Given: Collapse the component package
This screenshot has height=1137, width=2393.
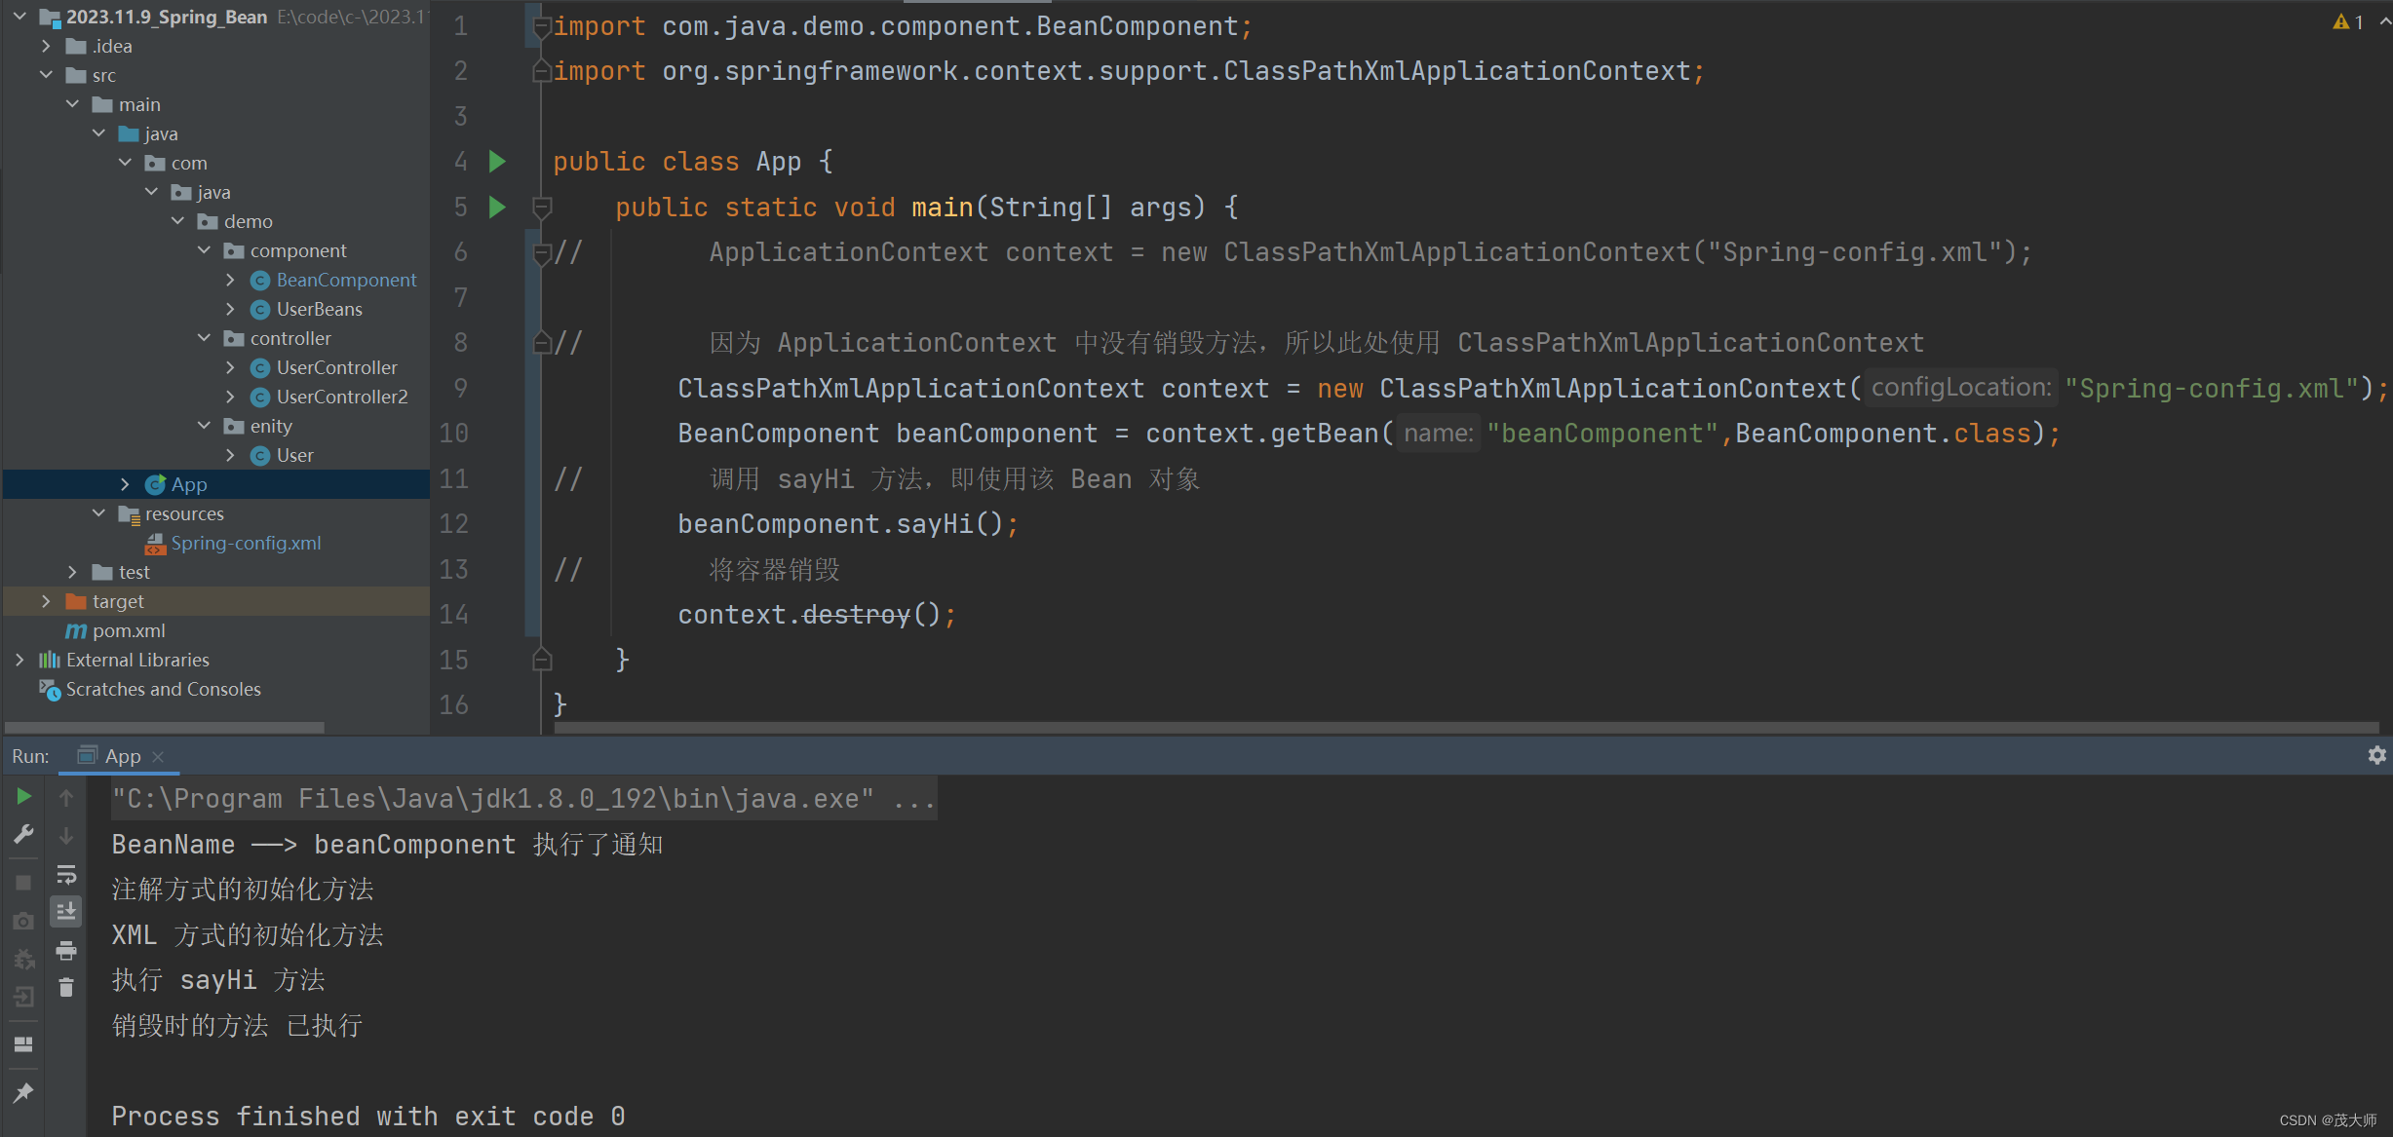Looking at the screenshot, I should [204, 250].
